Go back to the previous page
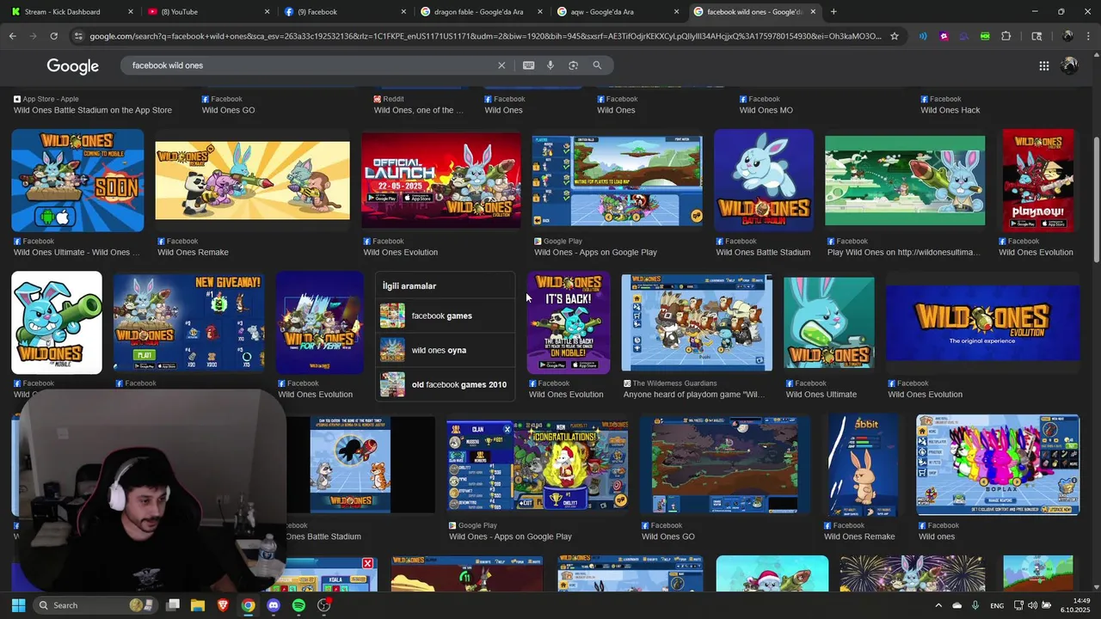Image resolution: width=1101 pixels, height=619 pixels. pos(12,36)
